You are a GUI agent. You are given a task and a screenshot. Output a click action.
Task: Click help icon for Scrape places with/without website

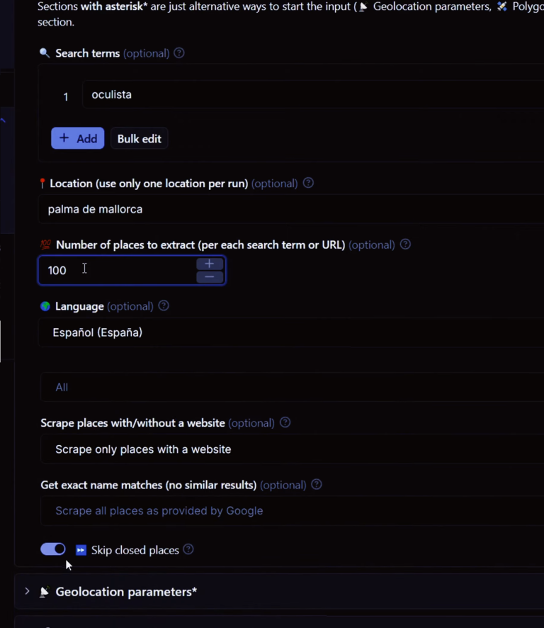pyautogui.click(x=285, y=422)
